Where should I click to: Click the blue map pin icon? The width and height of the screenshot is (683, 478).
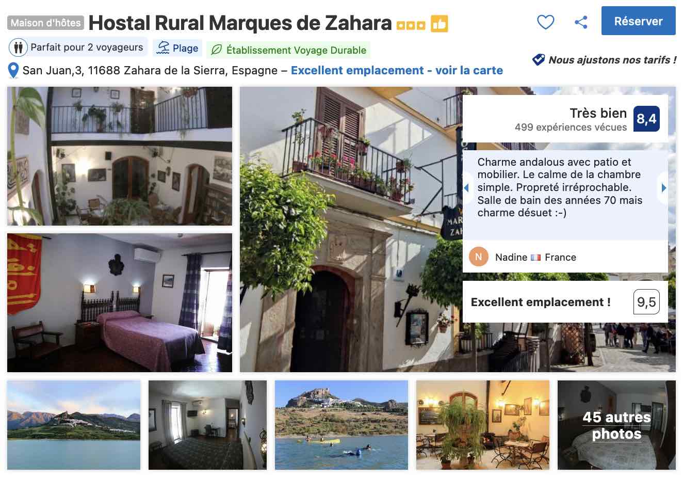click(13, 70)
